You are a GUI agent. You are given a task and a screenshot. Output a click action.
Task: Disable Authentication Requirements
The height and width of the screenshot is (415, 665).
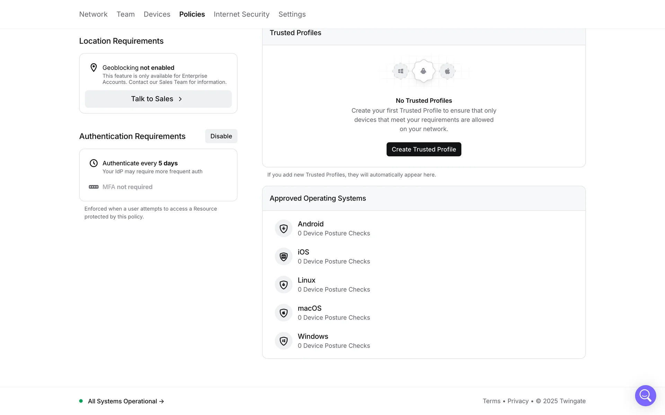(x=221, y=136)
